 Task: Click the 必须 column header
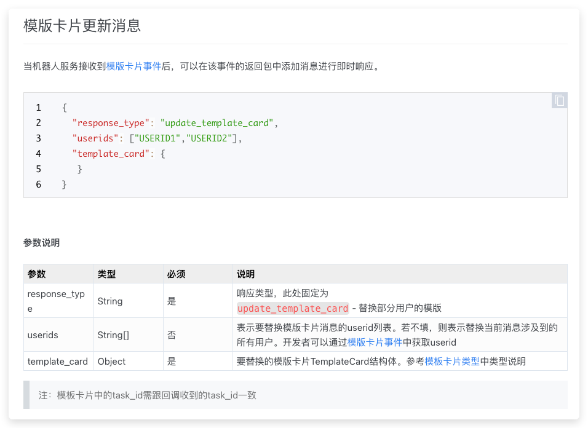[x=177, y=274]
